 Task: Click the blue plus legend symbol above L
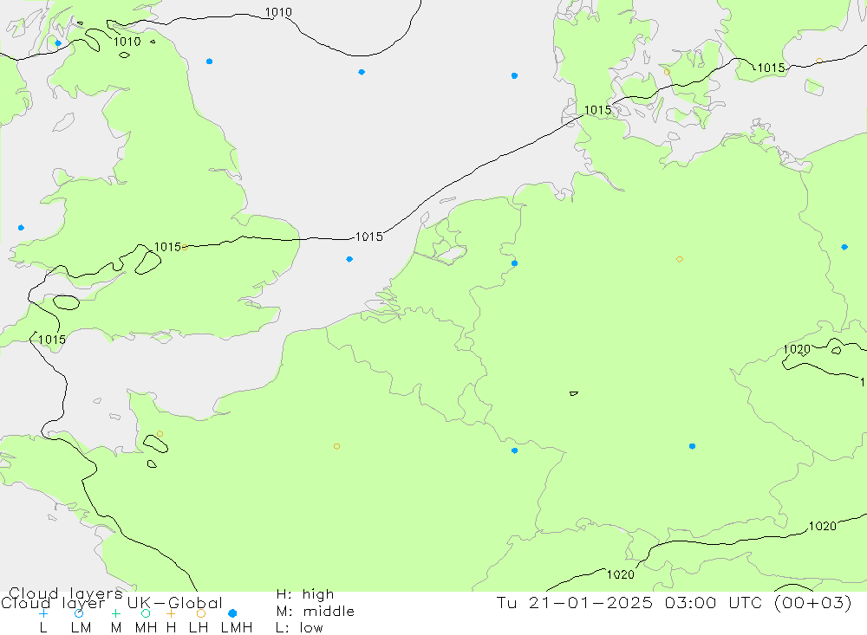(x=43, y=613)
